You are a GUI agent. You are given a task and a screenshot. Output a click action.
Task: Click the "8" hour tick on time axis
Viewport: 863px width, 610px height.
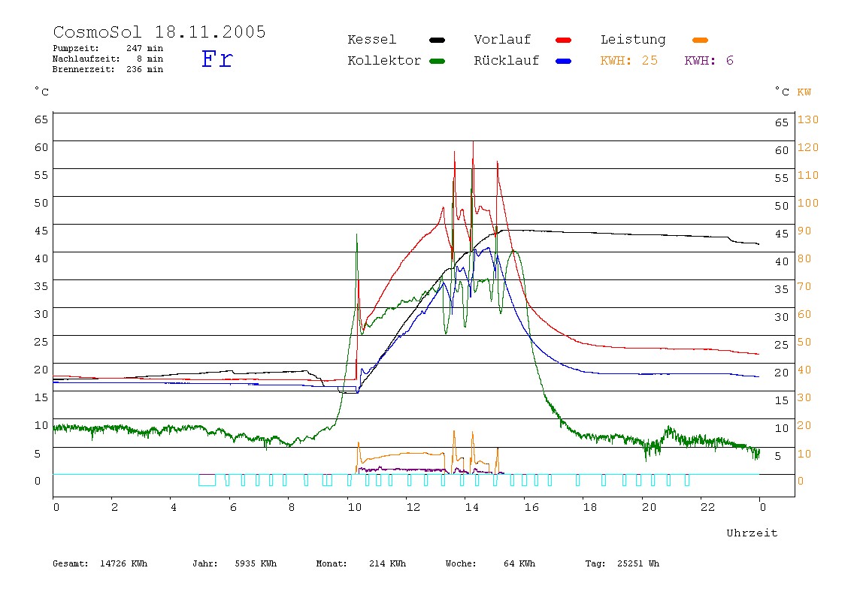[292, 507]
